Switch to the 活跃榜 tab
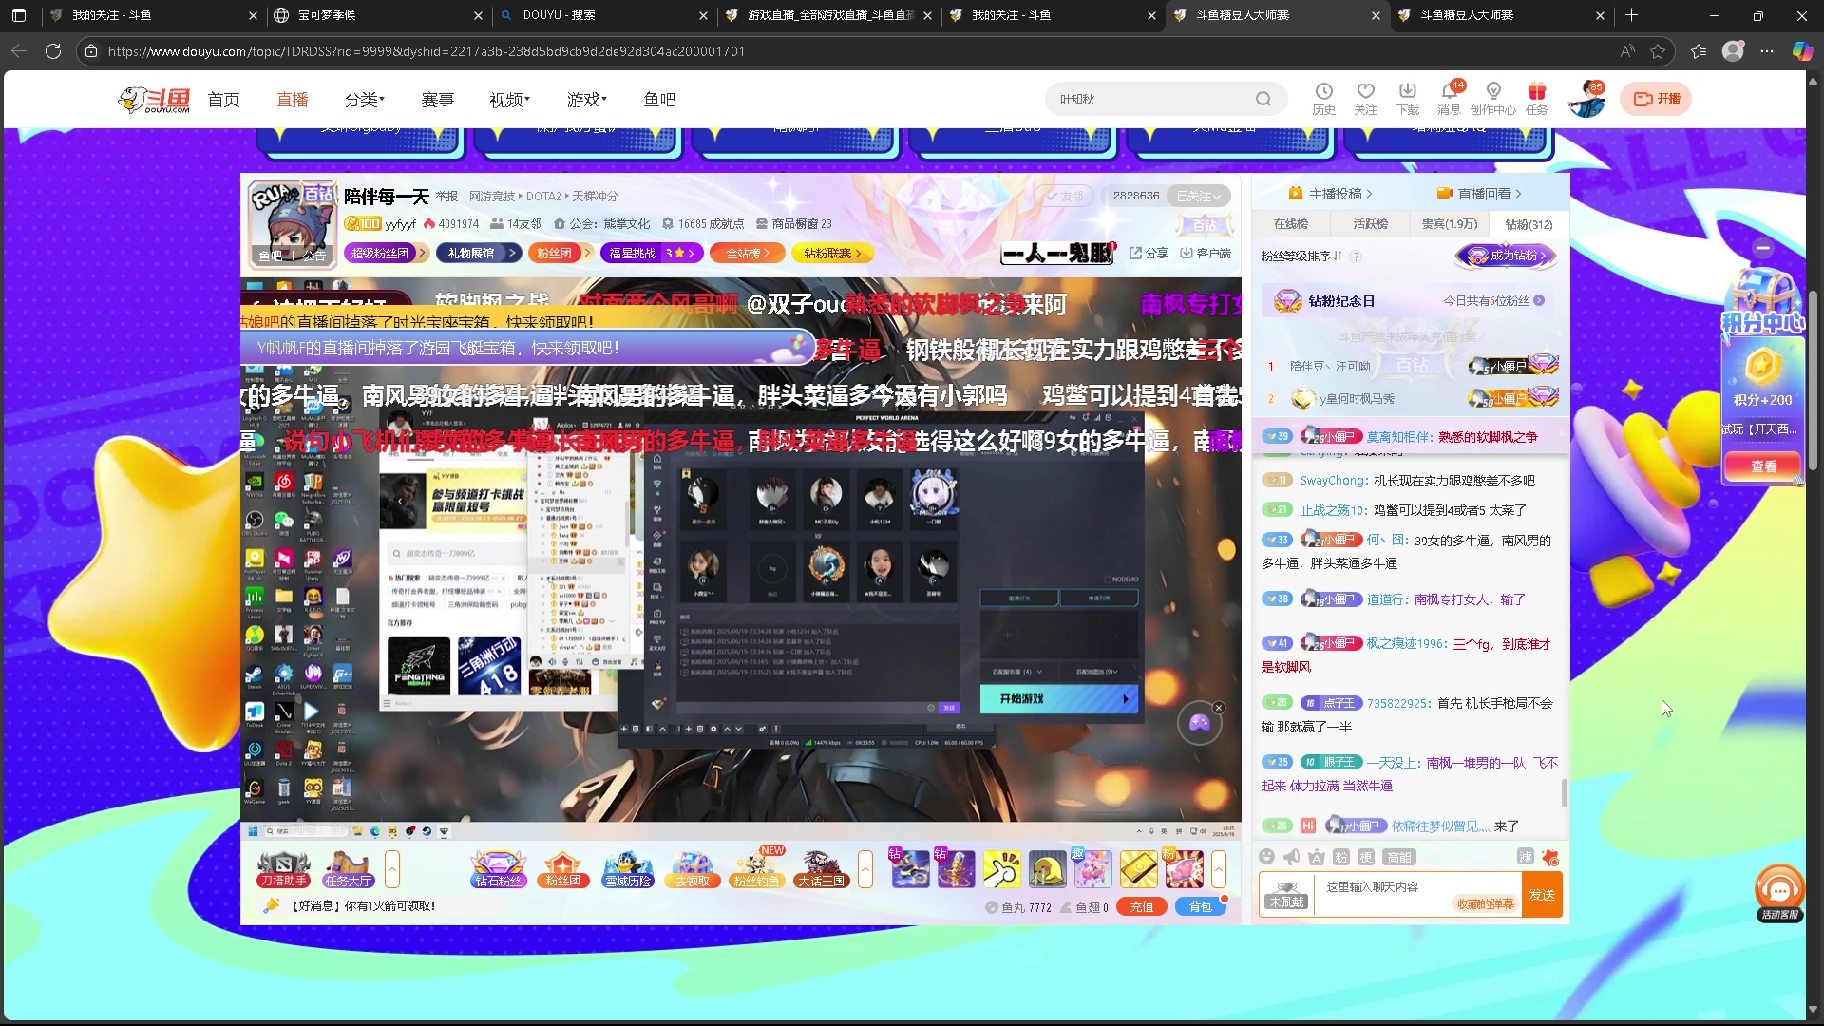This screenshot has width=1824, height=1026. click(1370, 224)
